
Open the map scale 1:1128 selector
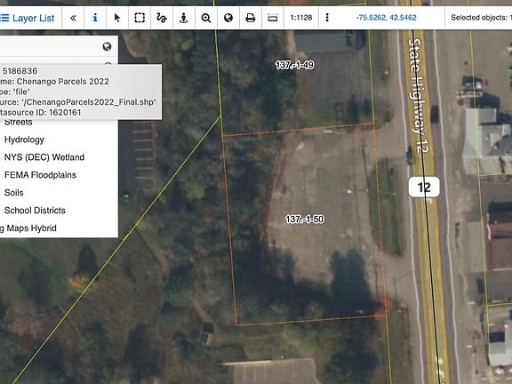[x=301, y=18]
